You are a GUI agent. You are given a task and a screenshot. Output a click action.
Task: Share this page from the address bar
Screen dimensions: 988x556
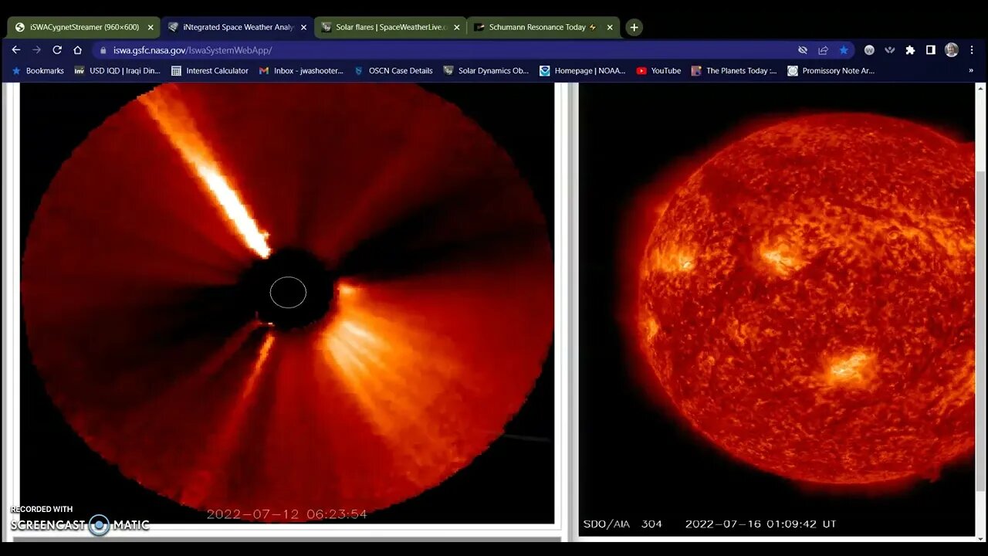click(823, 49)
